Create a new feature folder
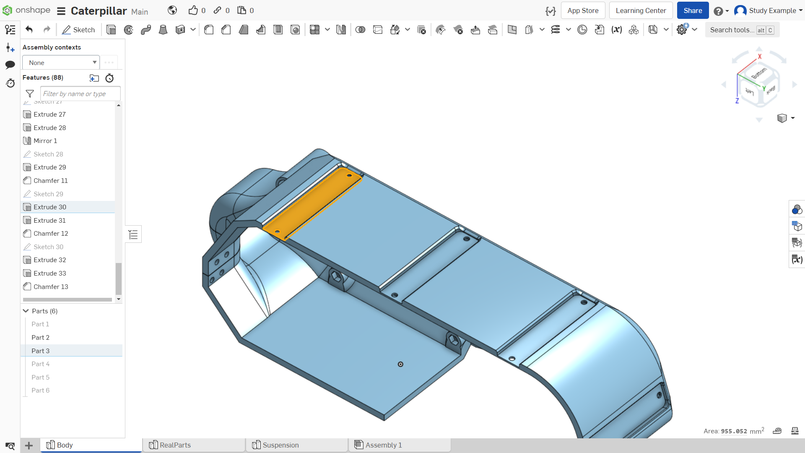 [x=94, y=78]
